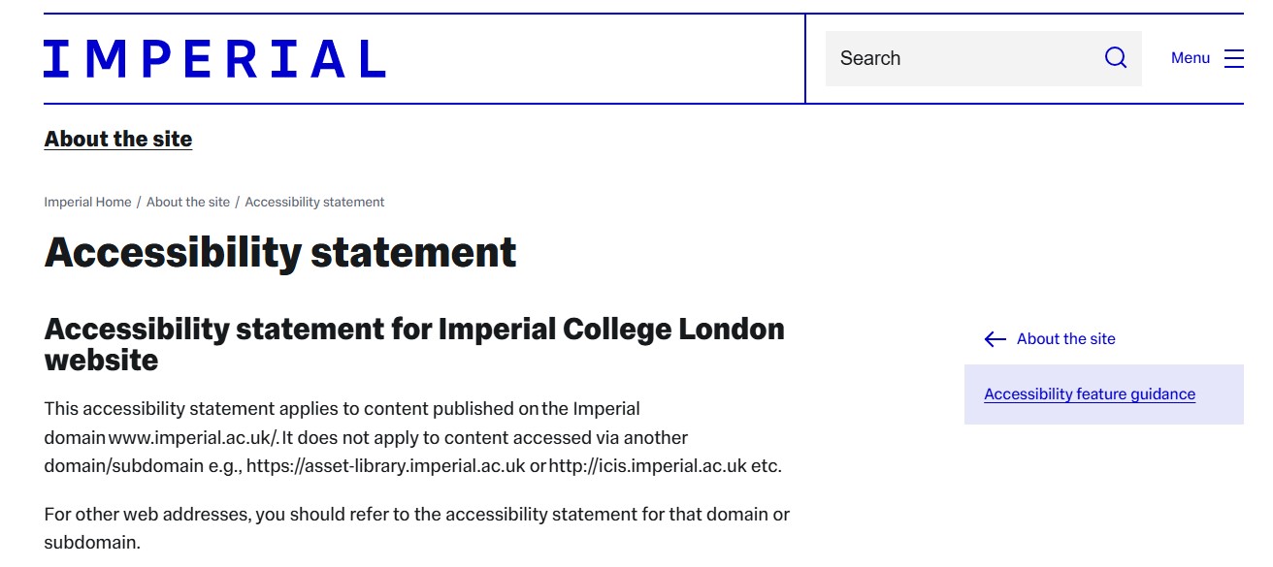Viewport: 1273px width, 567px height.
Task: Open the Menu text label
Action: pyautogui.click(x=1190, y=58)
